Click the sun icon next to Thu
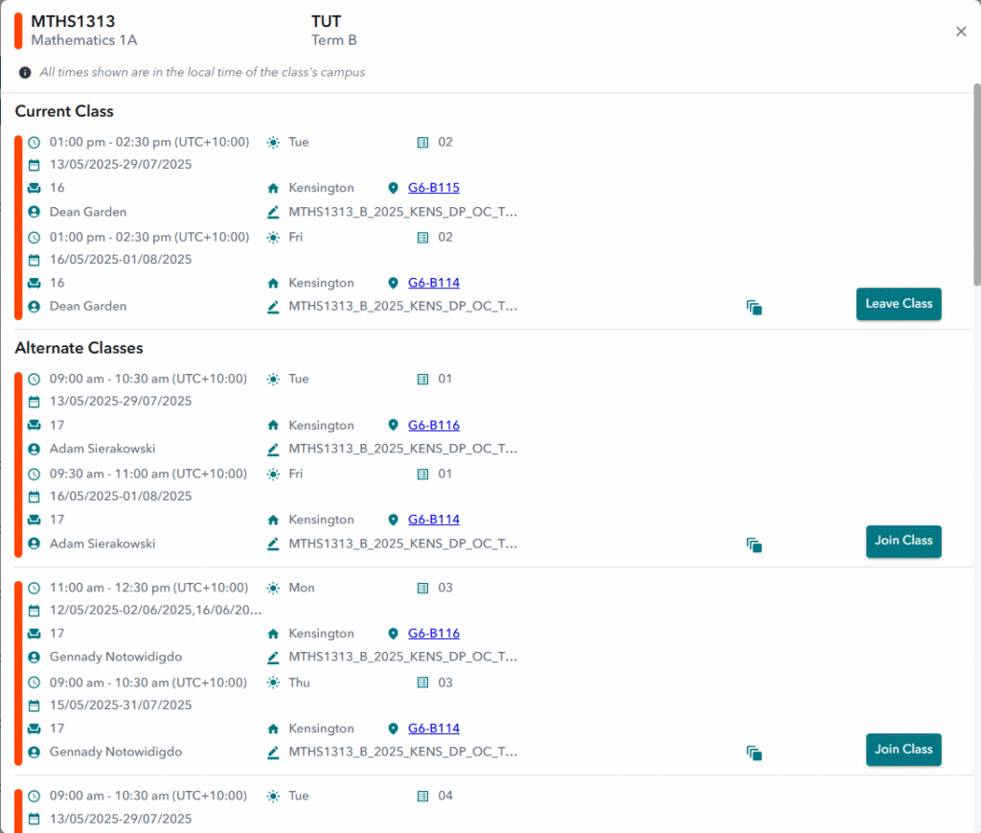The image size is (981, 833). (273, 683)
